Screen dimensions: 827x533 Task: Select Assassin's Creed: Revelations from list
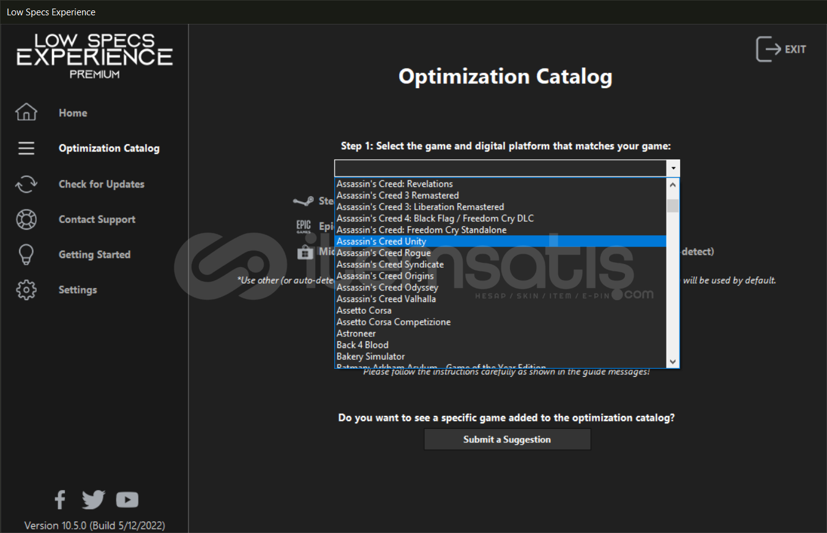tap(501, 184)
